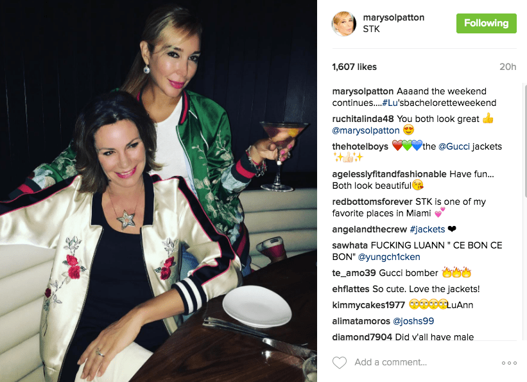Viewport: 527px width, 382px height.
Task: Open the #jackets hashtag
Action: 427,229
